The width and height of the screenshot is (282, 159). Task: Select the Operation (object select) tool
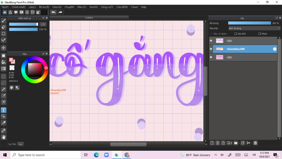[x=3, y=116]
